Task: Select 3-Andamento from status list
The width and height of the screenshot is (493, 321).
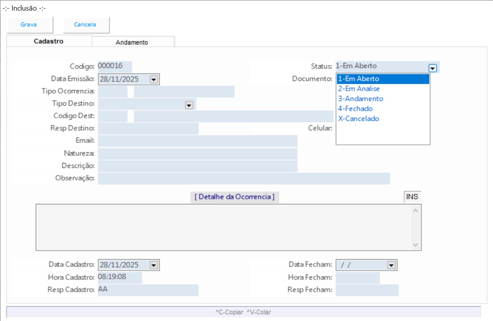Action: pos(360,99)
